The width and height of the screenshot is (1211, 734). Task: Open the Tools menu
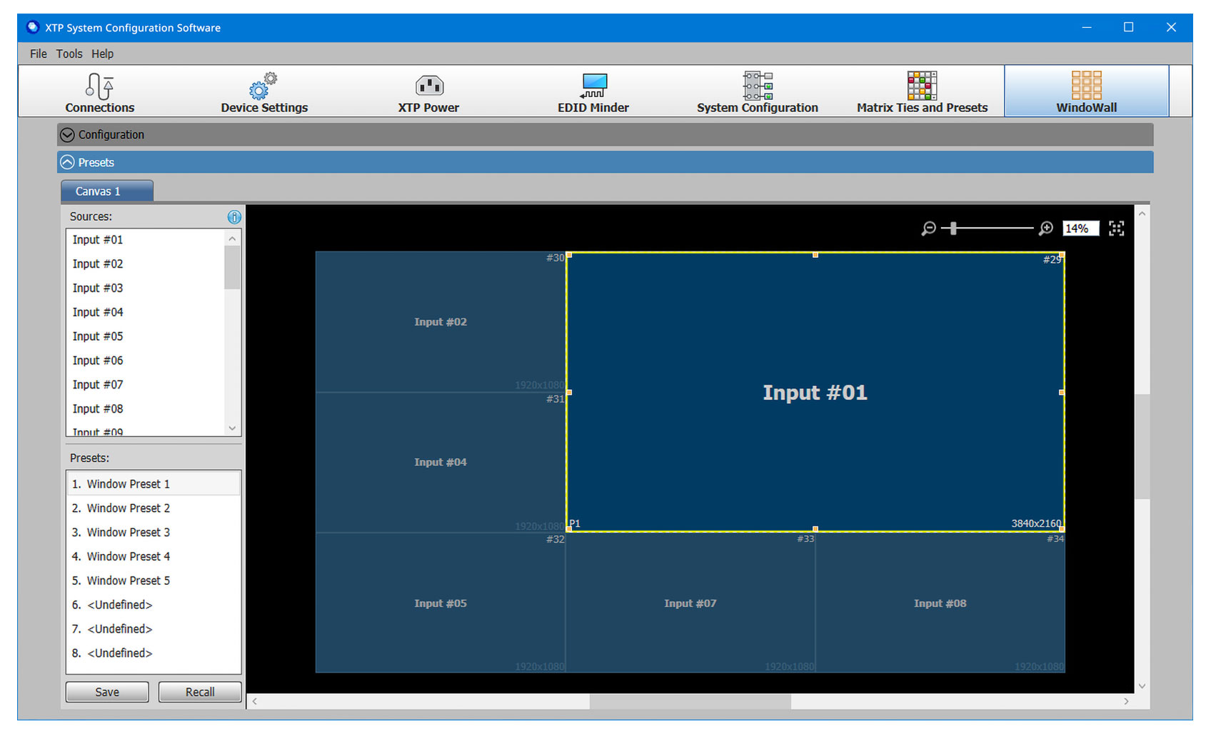click(x=69, y=54)
